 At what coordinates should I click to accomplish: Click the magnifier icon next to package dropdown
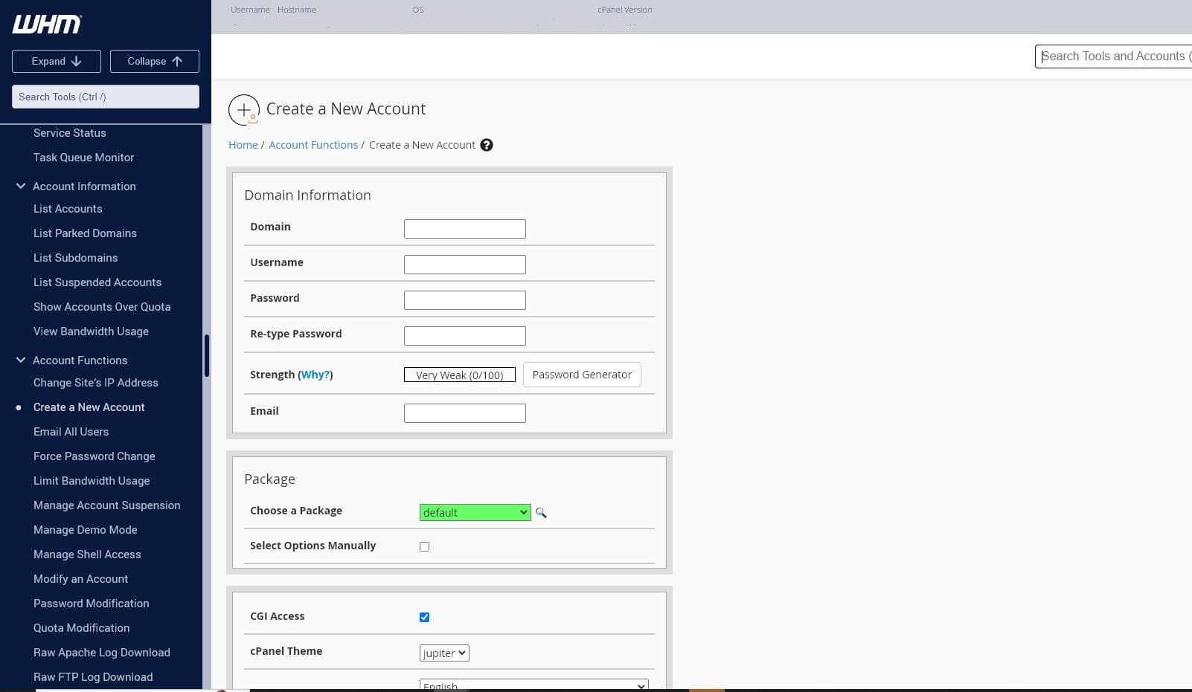coord(541,513)
